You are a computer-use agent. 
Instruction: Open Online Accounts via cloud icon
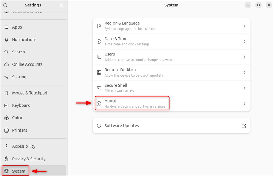(x=6, y=64)
